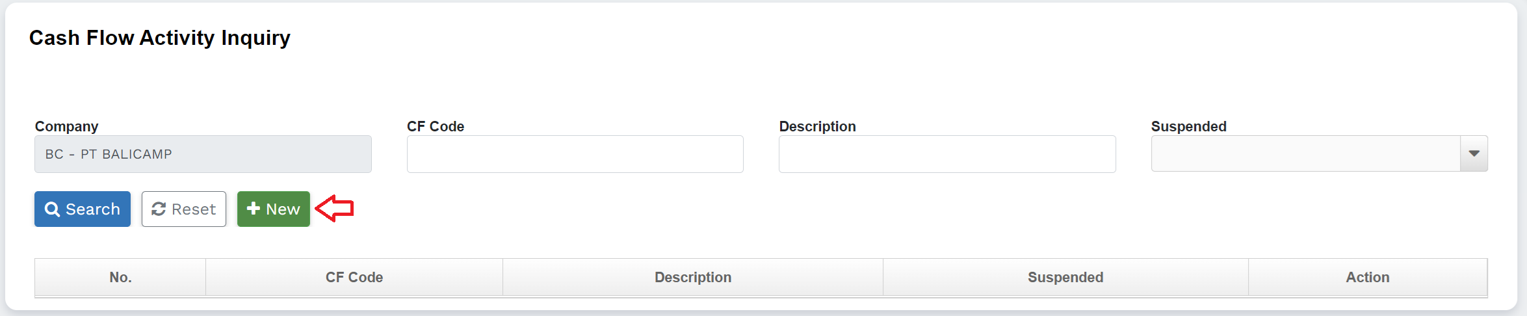Select the Company field BC - PT BALICAMP
Image resolution: width=1527 pixels, height=316 pixels.
pos(203,154)
